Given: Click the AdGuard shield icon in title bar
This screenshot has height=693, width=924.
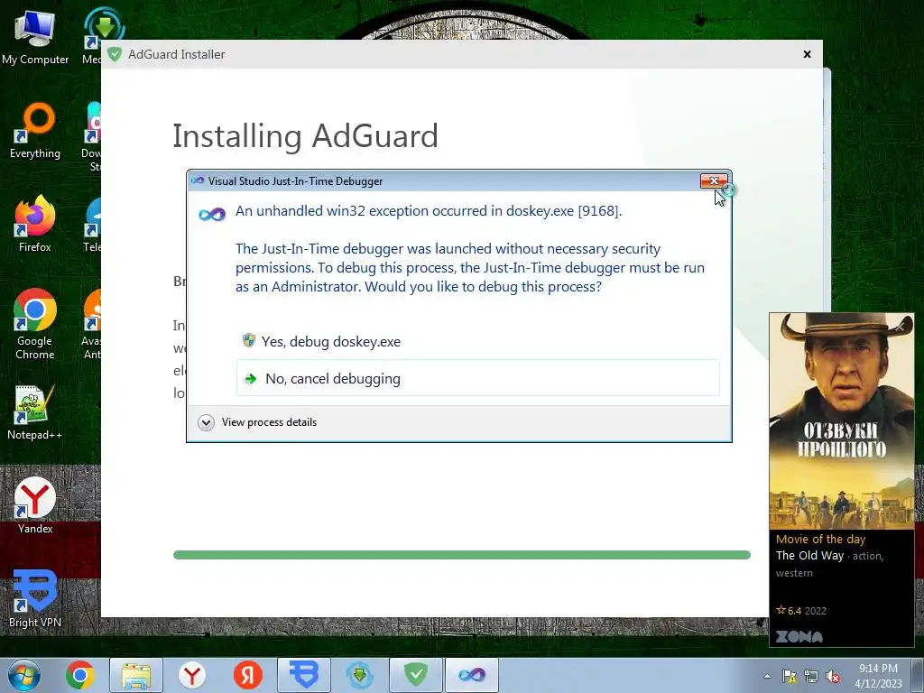Looking at the screenshot, I should 115,54.
